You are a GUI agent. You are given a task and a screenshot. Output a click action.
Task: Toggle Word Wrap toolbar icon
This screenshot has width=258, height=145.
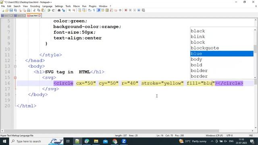(x=89, y=10)
